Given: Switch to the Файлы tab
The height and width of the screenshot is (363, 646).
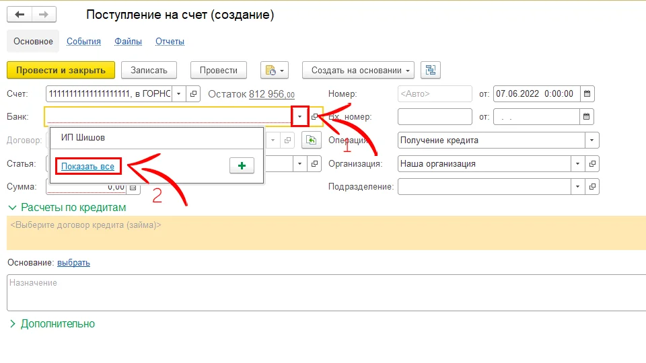Looking at the screenshot, I should 128,41.
